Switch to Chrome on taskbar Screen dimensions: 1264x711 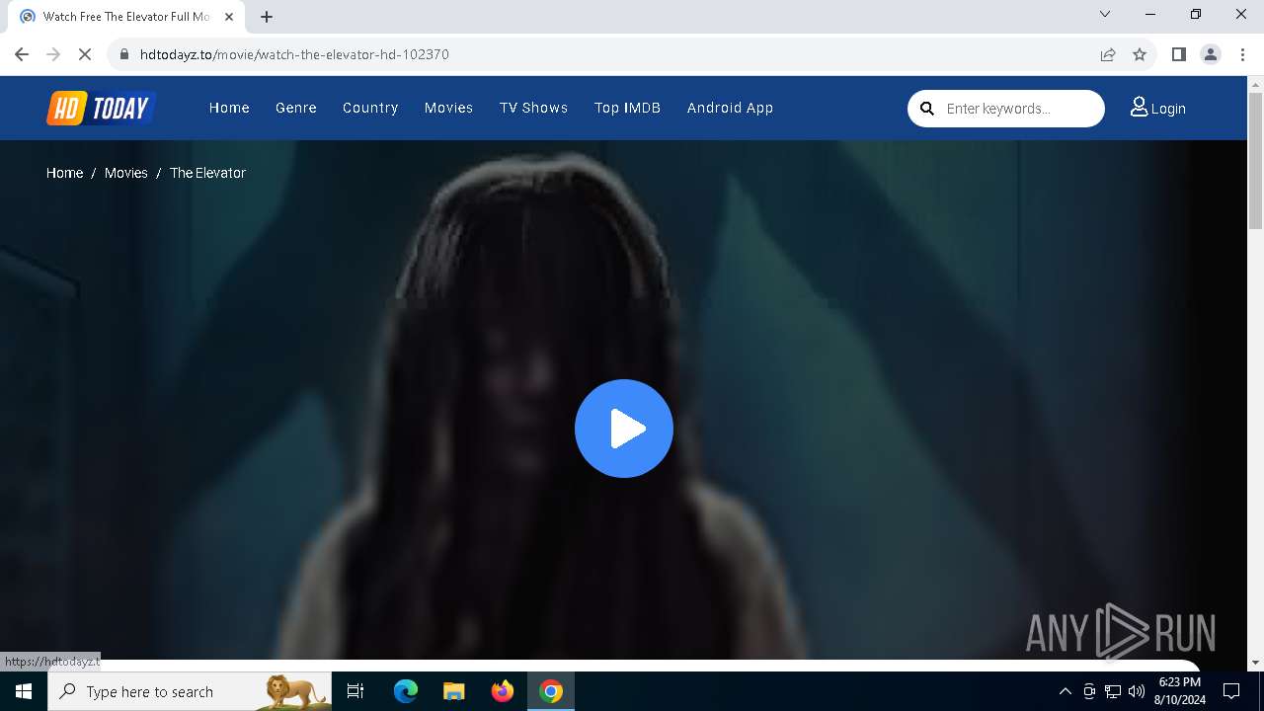click(x=551, y=691)
